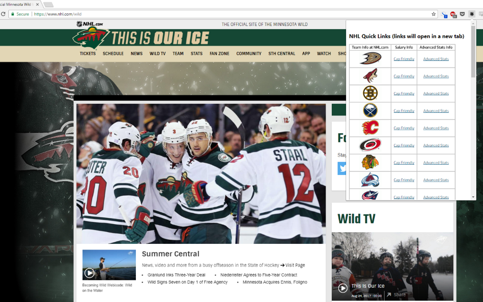The image size is (483, 302).
Task: Click the NHL.com logo
Action: (x=90, y=24)
